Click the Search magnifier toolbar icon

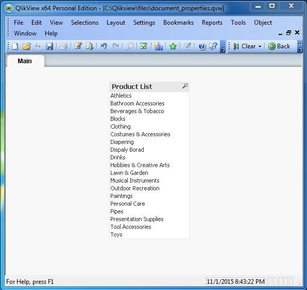(130, 46)
